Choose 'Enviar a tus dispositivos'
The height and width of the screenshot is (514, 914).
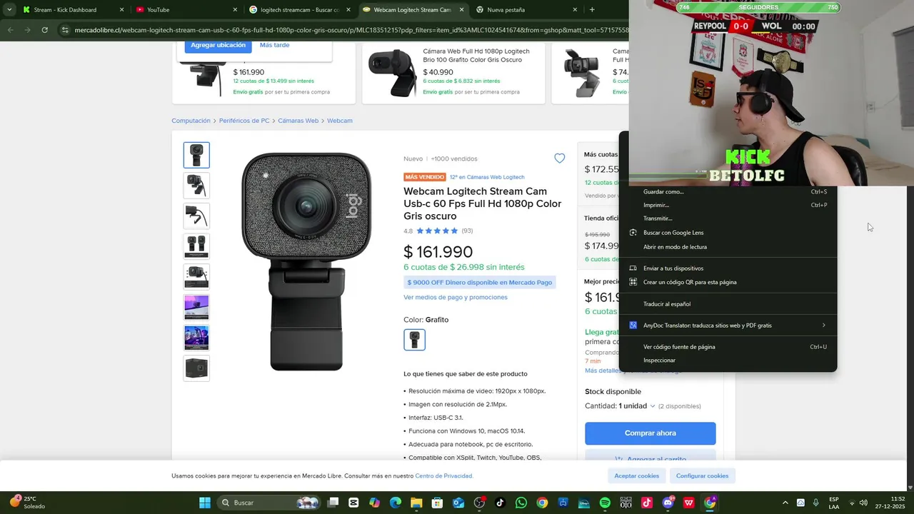[728, 268]
